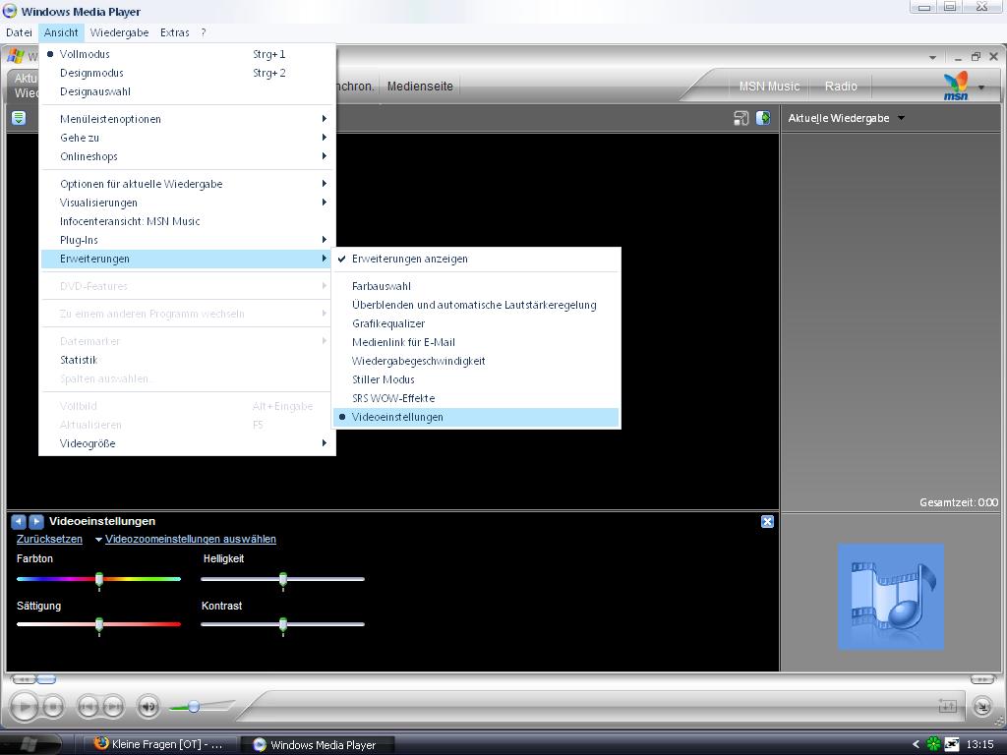Click the Next track button
The height and width of the screenshot is (755, 1007).
point(113,707)
